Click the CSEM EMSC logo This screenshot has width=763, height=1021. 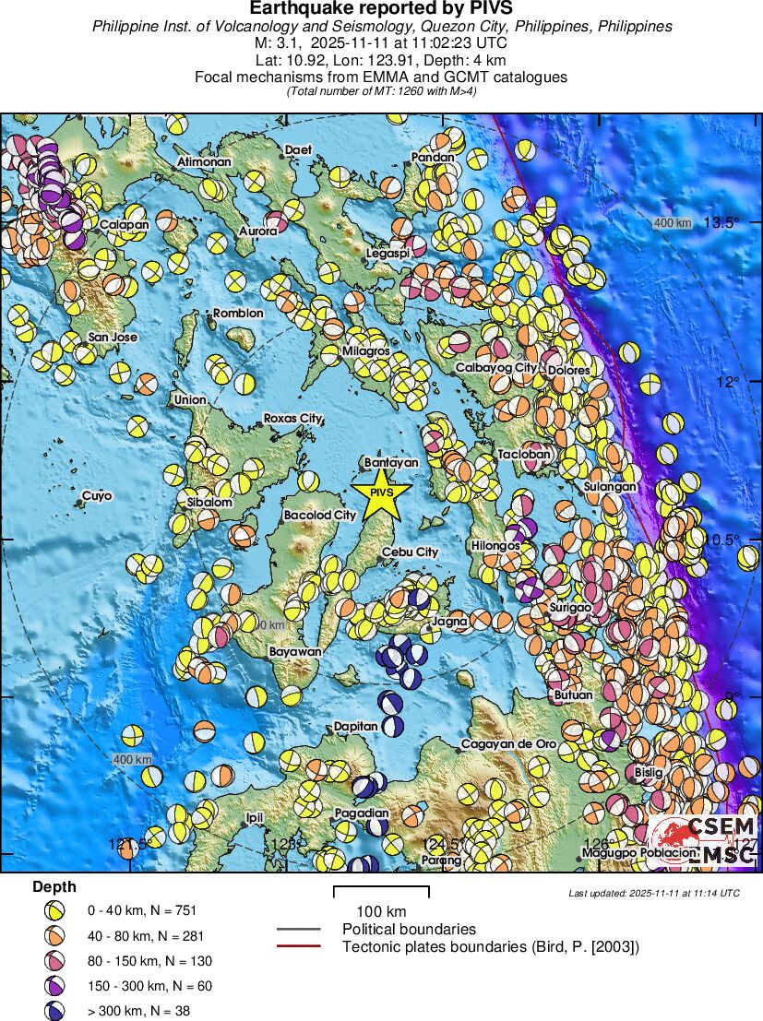(x=703, y=841)
